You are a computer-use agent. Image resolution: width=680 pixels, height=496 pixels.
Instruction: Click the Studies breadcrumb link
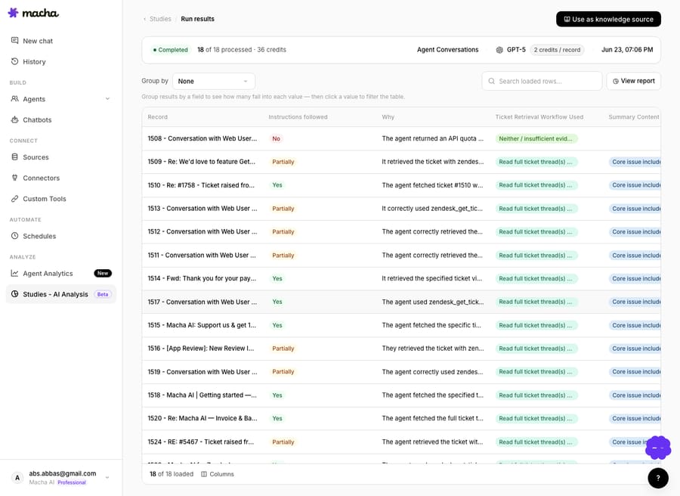click(160, 19)
